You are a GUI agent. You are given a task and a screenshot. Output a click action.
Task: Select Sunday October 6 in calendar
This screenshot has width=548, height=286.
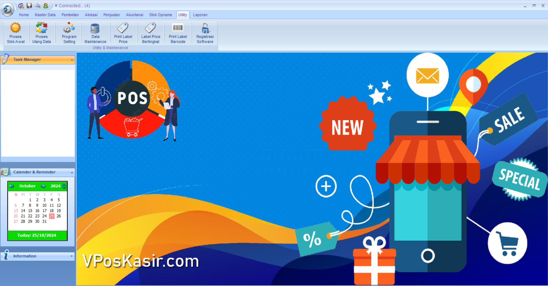[16, 205]
